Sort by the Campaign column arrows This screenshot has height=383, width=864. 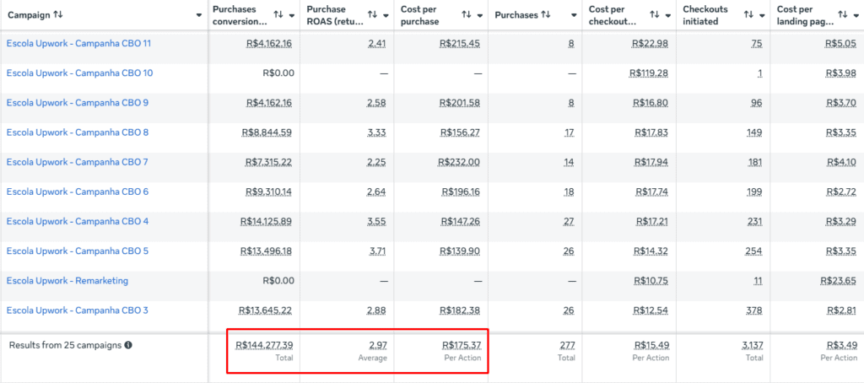click(x=58, y=15)
